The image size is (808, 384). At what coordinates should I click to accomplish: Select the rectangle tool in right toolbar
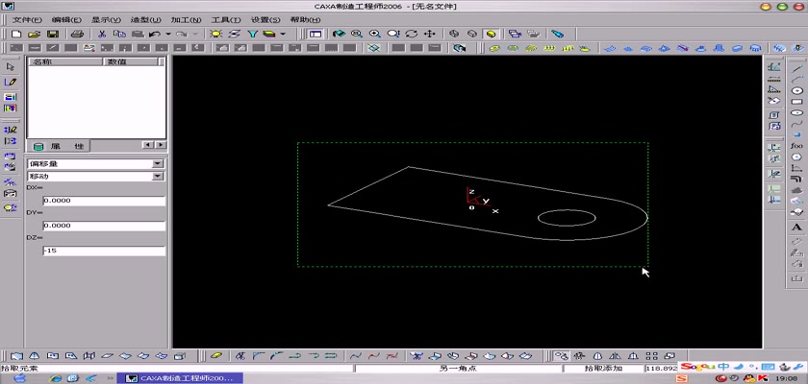tap(796, 102)
